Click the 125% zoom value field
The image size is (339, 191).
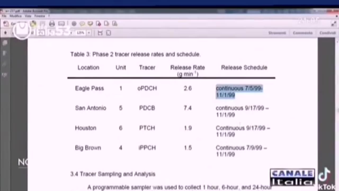(81, 33)
